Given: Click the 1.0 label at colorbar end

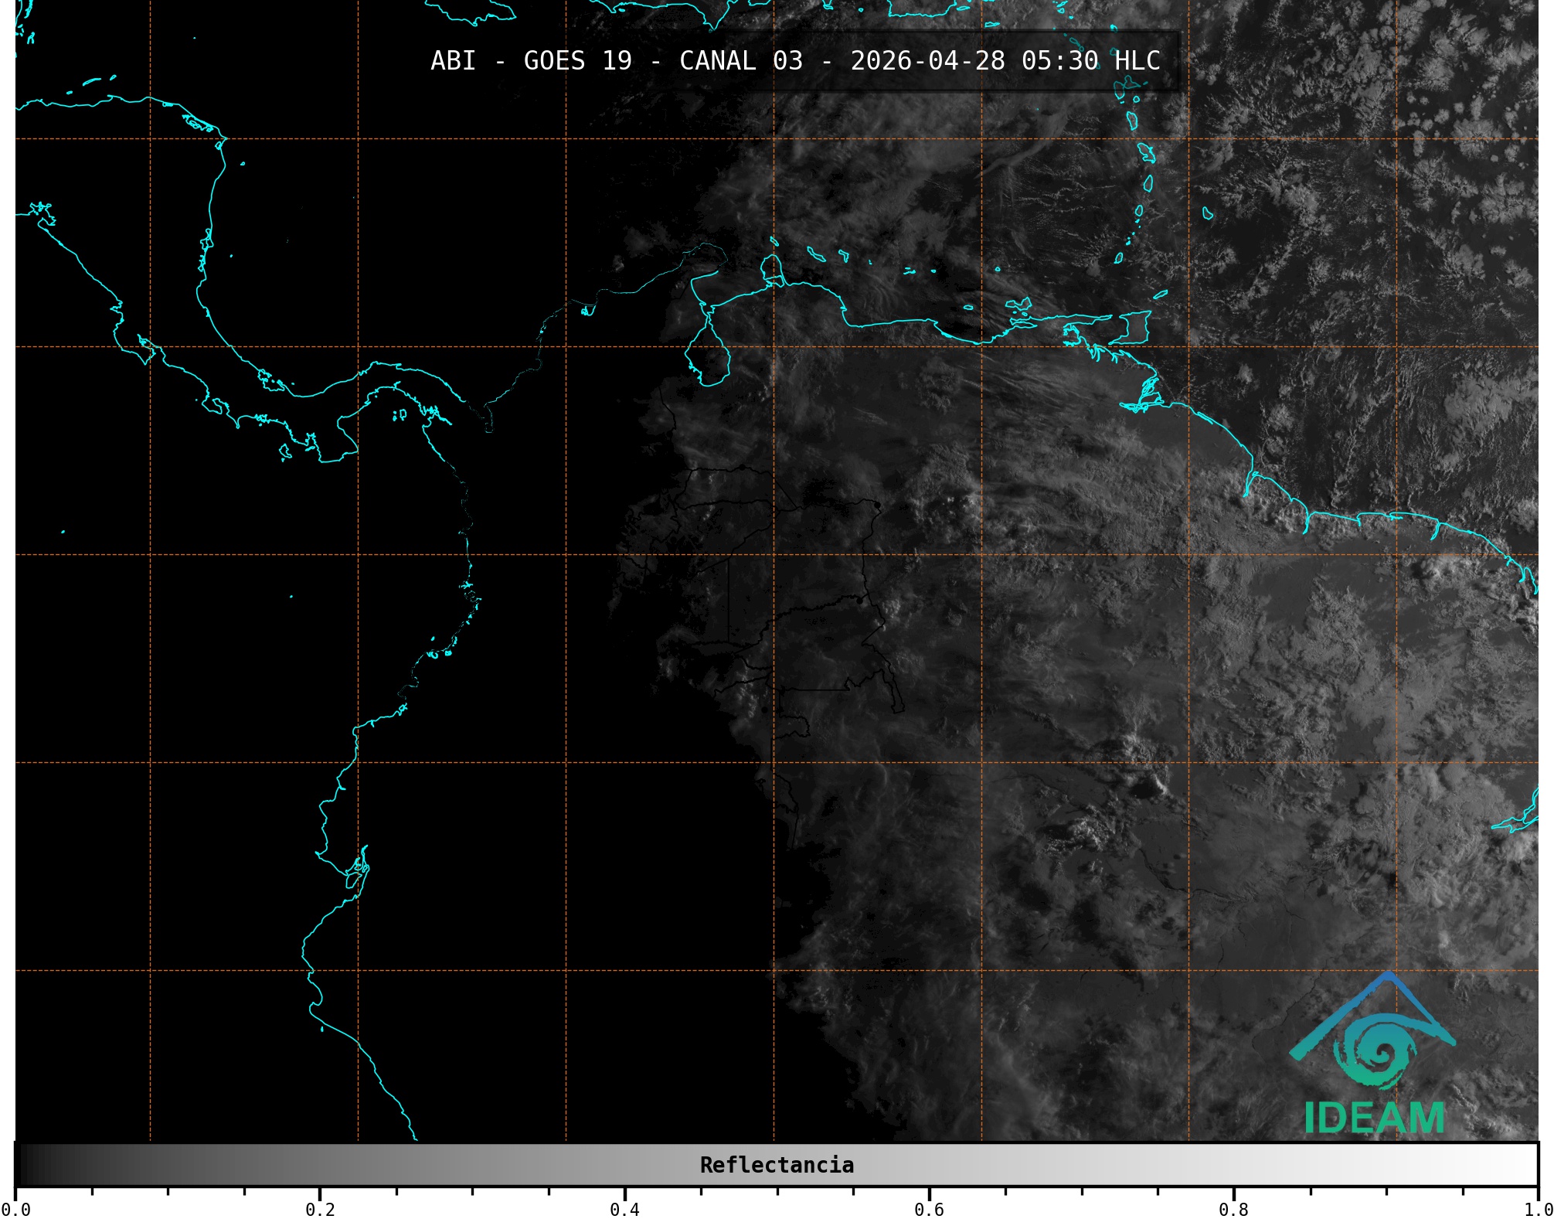Looking at the screenshot, I should [x=1538, y=1210].
